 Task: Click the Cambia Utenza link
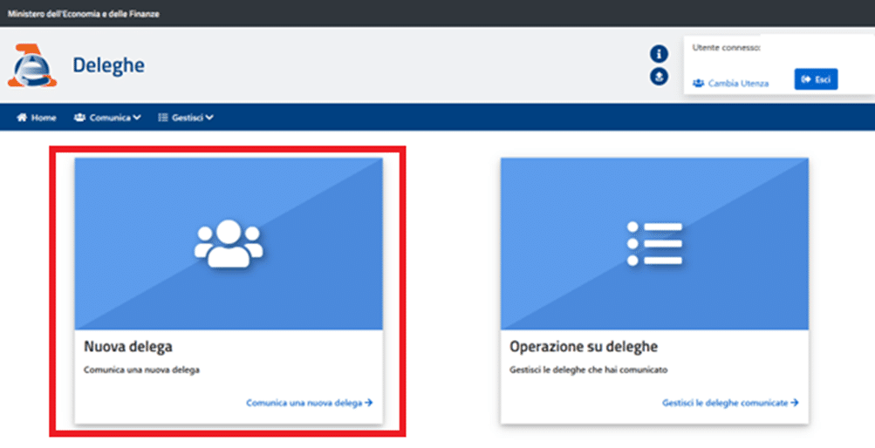tap(738, 83)
